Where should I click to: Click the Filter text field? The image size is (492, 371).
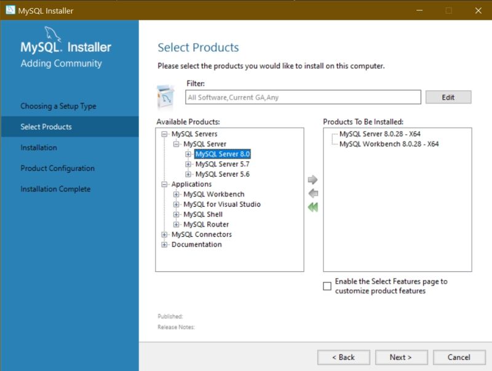303,97
